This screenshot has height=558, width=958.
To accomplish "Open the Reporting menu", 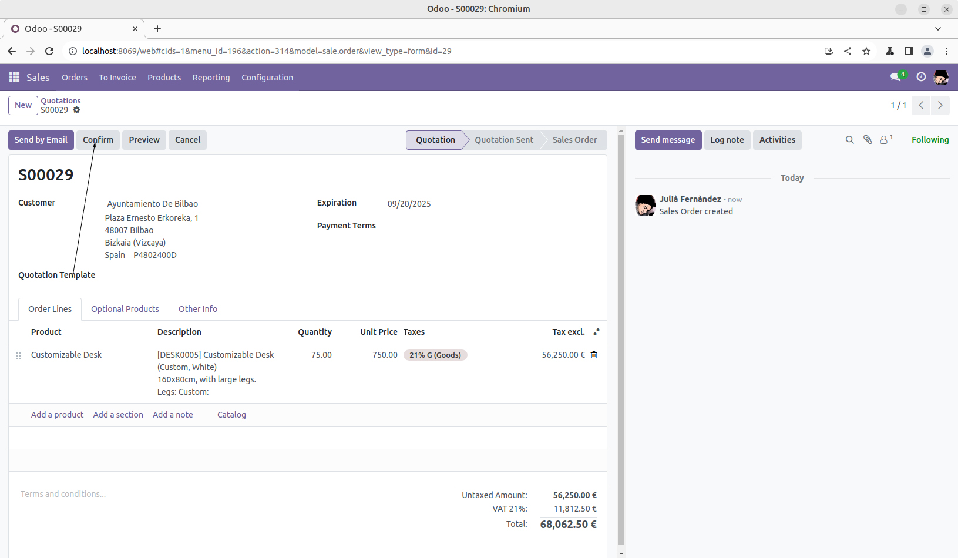I will [211, 78].
